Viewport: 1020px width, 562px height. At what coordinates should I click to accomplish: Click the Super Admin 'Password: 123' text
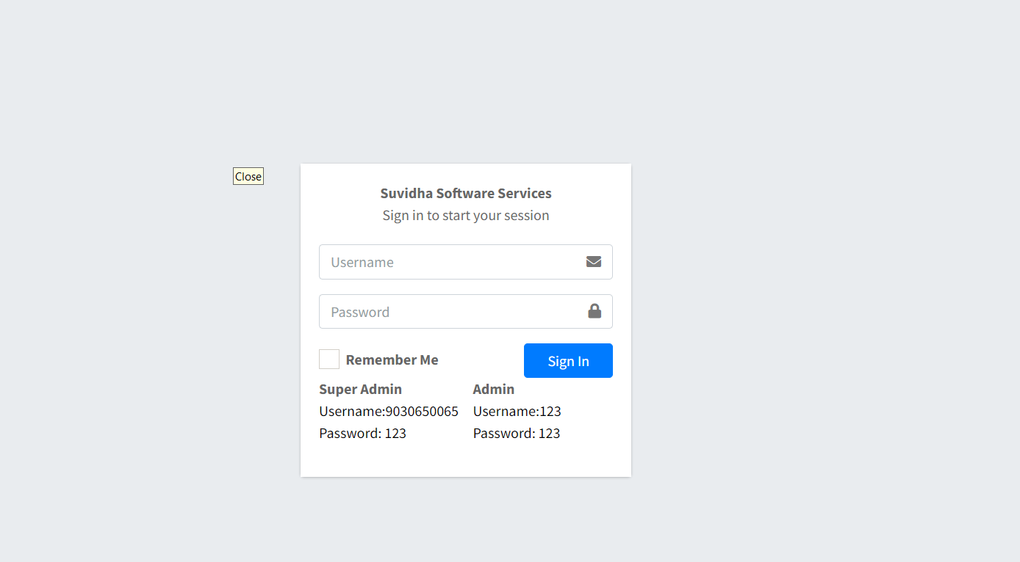click(x=362, y=433)
